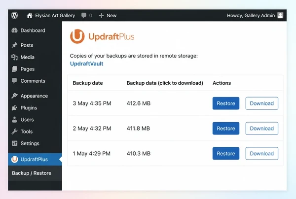The width and height of the screenshot is (296, 199).
Task: Download the 3 May 4:35 PM backup
Action: click(x=261, y=103)
